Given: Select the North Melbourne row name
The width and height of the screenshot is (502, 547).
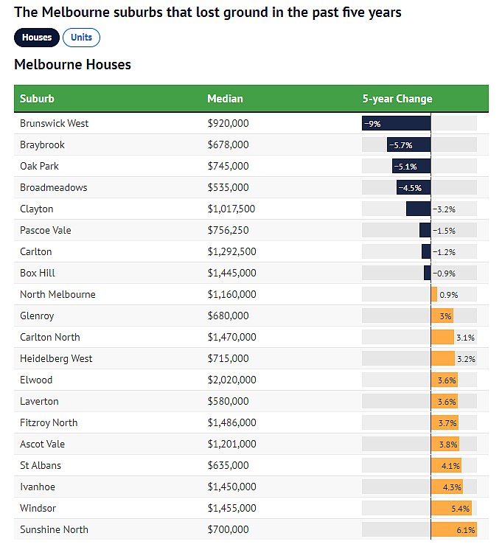Looking at the screenshot, I should [x=57, y=295].
